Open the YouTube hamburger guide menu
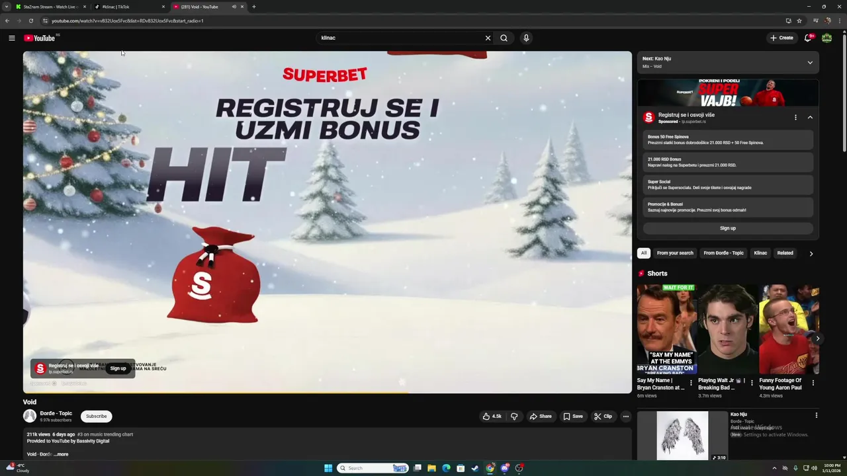 12,38
